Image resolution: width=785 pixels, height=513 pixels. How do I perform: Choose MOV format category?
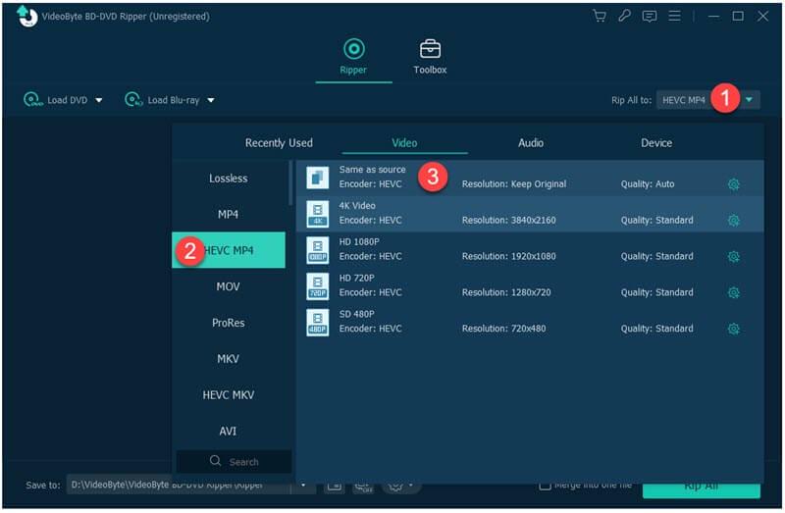229,286
